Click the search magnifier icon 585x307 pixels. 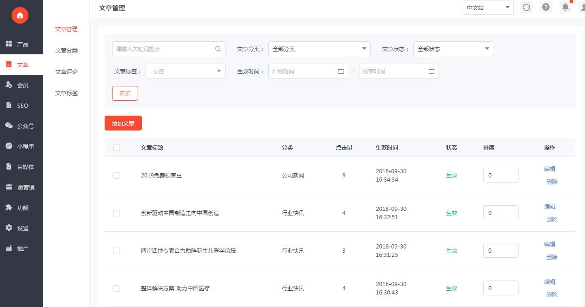click(218, 49)
